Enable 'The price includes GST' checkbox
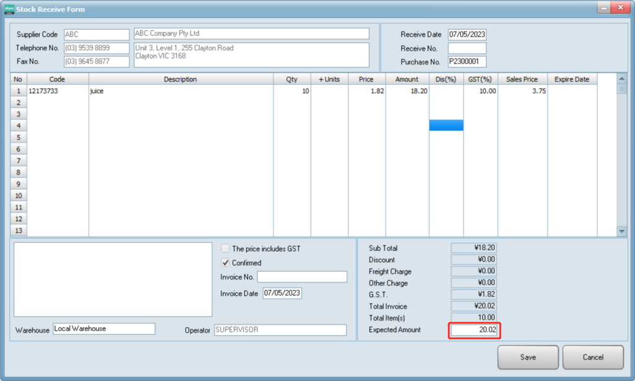The width and height of the screenshot is (635, 381). coord(226,249)
